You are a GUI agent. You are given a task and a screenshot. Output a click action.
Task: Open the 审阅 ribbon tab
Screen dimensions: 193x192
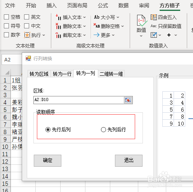click(144, 5)
